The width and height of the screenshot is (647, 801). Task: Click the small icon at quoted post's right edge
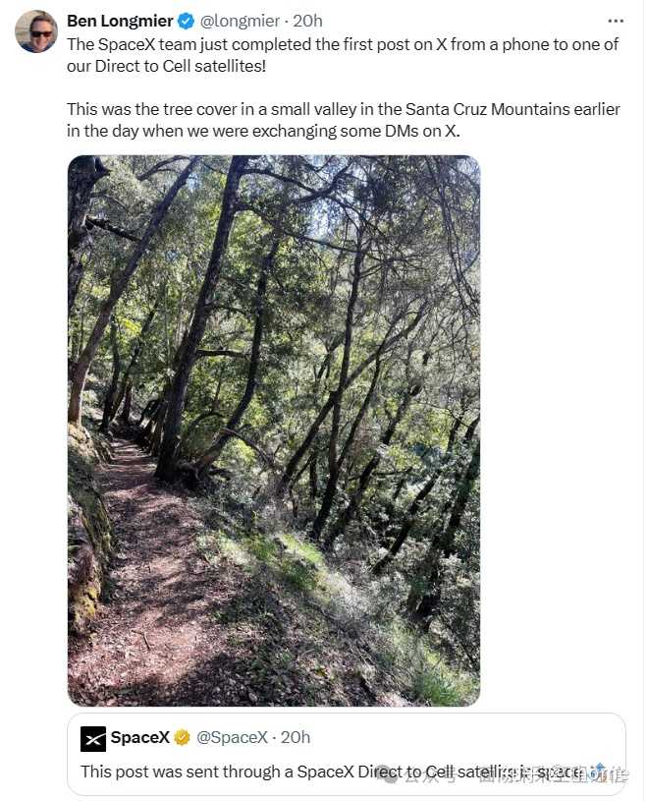click(x=600, y=772)
